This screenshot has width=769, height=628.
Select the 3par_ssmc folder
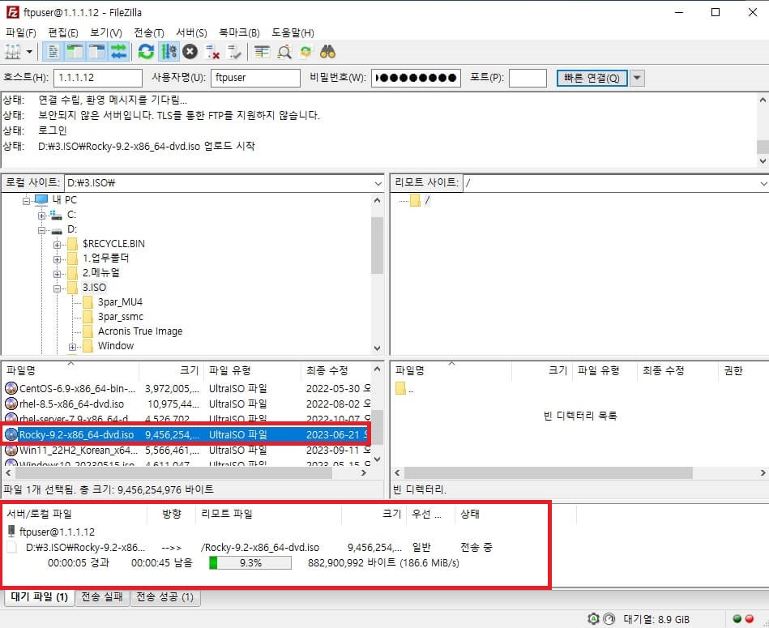[121, 317]
